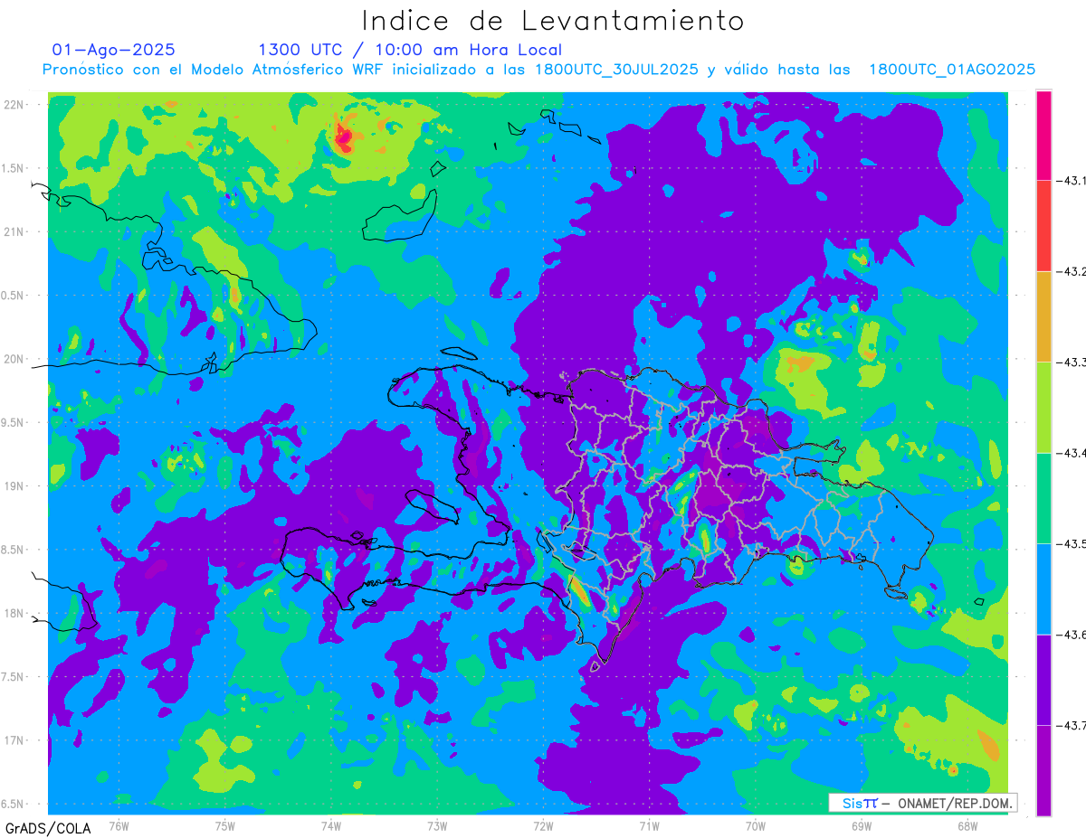The height and width of the screenshot is (838, 1086).
Task: Click the title 'Indice de Levantamiento'
Action: click(x=552, y=21)
